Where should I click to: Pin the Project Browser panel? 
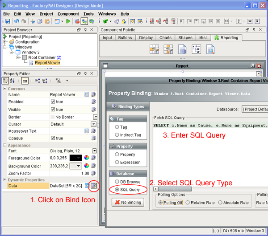coord(85,30)
